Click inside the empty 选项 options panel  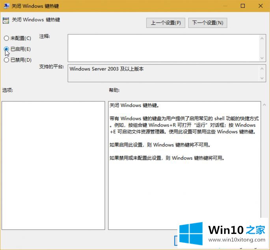53,165
